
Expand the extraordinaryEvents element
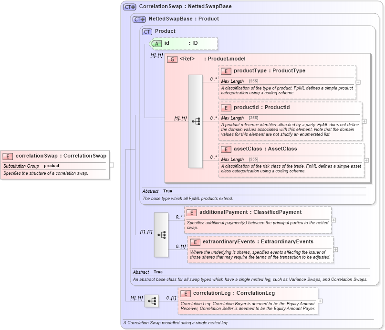(336, 250)
